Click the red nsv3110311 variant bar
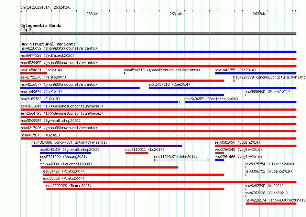Viewport: 306px width, 217px height. pyautogui.click(x=137, y=153)
